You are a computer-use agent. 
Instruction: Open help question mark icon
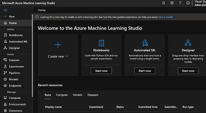180,3
